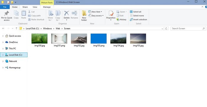Viewport: 207px width, 107px height.
Task: Select Local Disk (C:) in navigation pane
Action: (14, 55)
